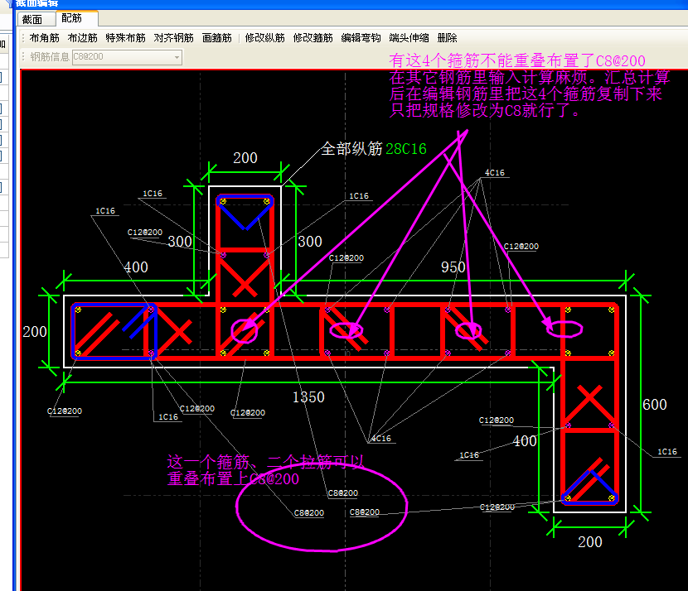Start the 画箍筋 tool
This screenshot has height=591, width=688.
216,38
